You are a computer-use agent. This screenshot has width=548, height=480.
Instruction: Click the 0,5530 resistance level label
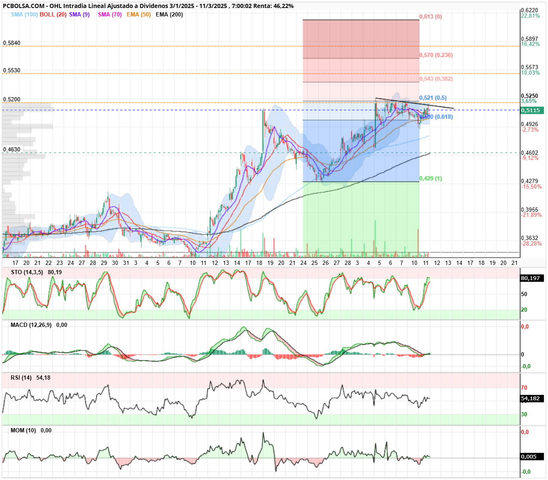point(11,70)
